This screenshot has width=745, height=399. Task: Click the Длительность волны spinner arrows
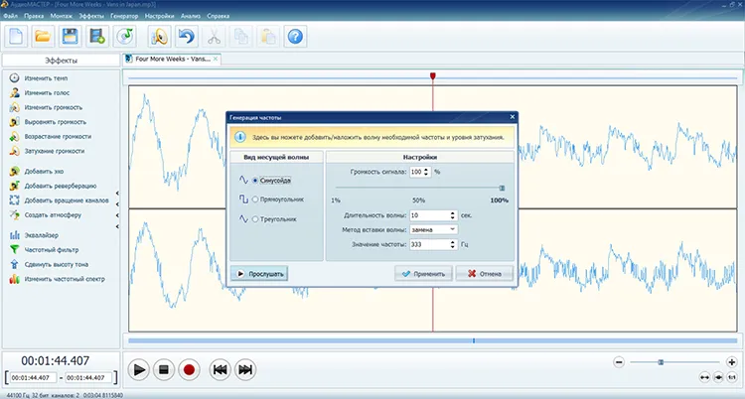coord(453,215)
